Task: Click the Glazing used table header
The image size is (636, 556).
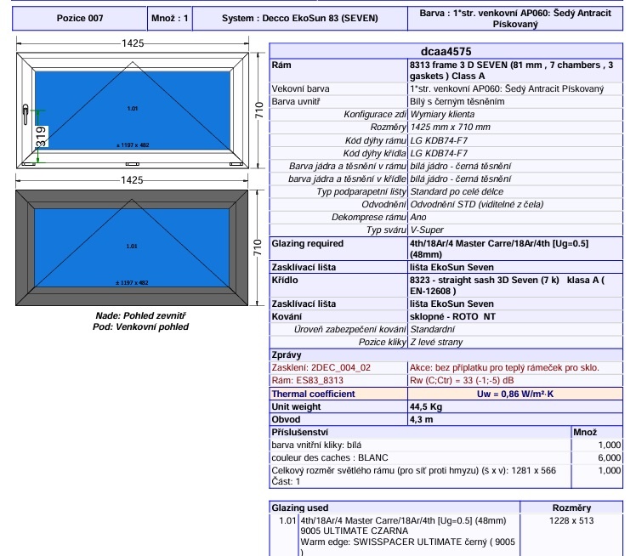Action: tap(299, 508)
